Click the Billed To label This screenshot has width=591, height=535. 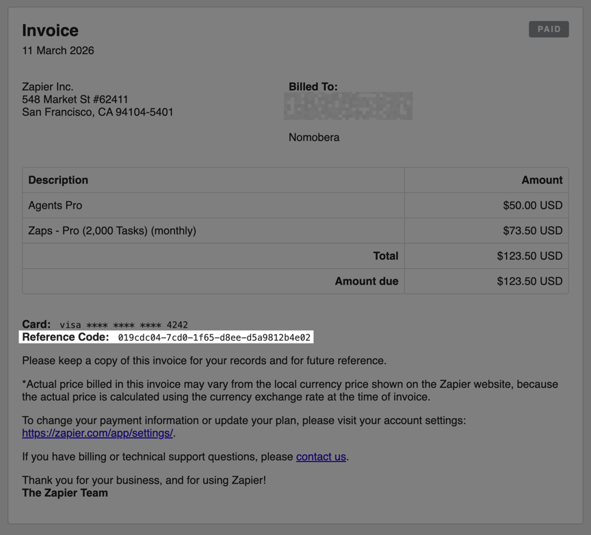pyautogui.click(x=313, y=86)
